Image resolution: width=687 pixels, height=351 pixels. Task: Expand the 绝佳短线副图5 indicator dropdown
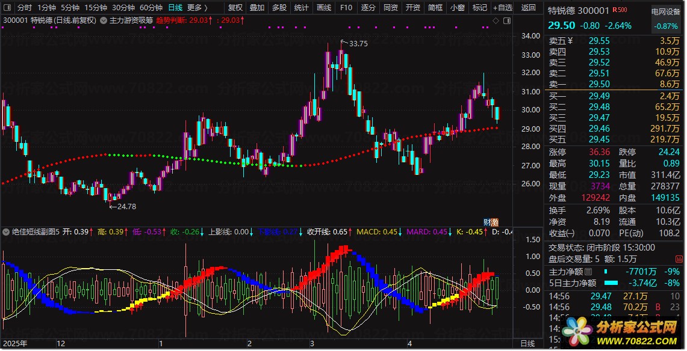[x=6, y=231]
